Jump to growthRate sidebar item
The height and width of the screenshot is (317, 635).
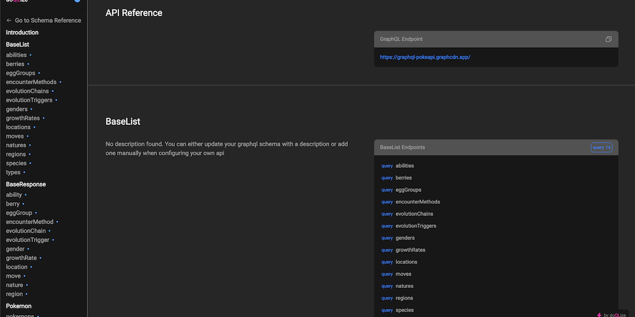(21, 258)
